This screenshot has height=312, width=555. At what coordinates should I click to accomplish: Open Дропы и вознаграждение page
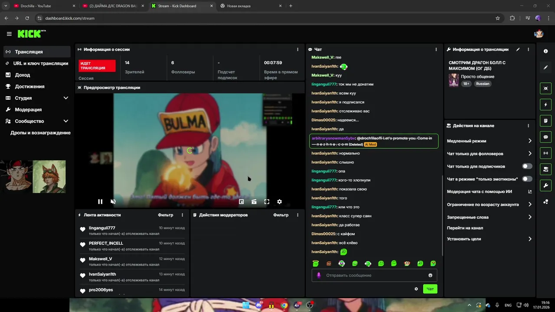(40, 133)
